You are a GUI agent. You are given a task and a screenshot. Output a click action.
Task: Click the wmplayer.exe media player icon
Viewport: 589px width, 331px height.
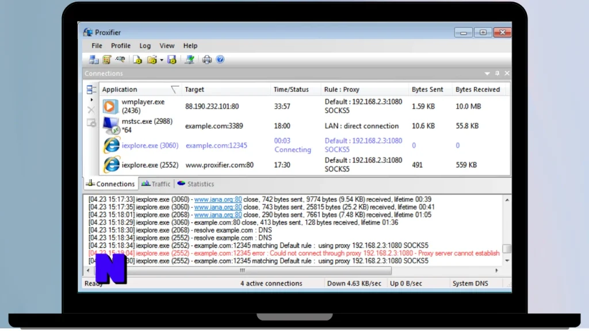point(110,106)
